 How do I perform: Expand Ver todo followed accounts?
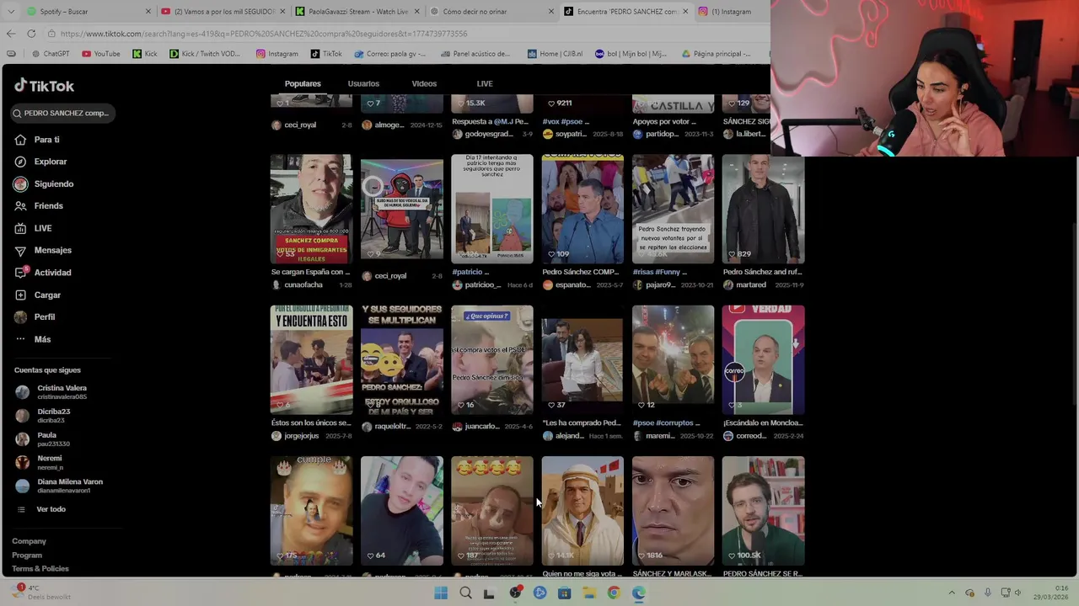coord(40,509)
